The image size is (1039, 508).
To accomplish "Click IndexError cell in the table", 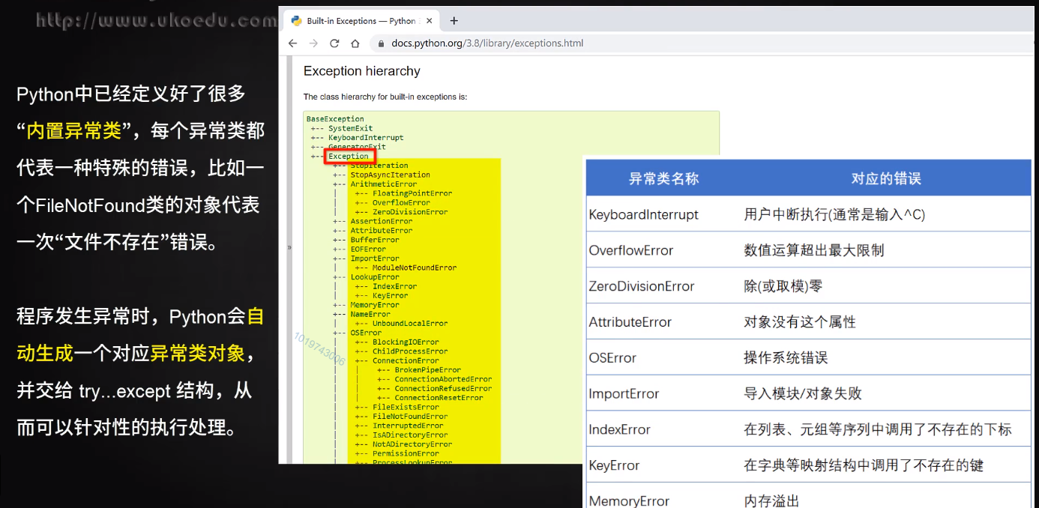I will [x=619, y=430].
